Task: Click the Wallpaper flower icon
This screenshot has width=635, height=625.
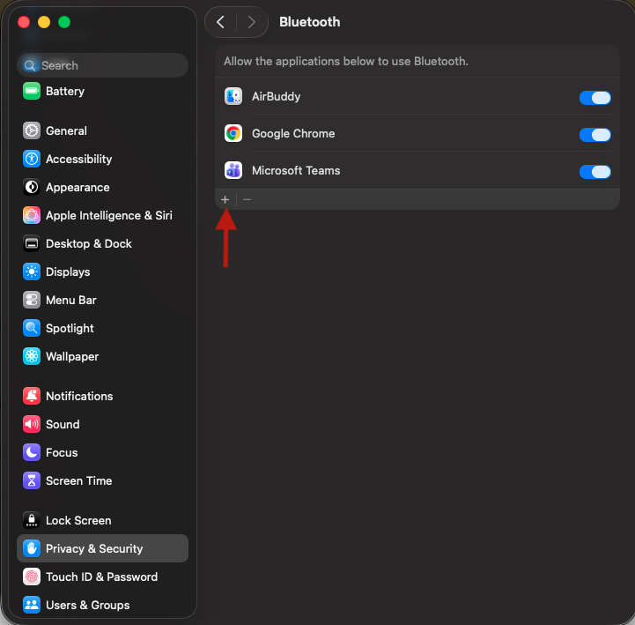Action: [x=32, y=357]
